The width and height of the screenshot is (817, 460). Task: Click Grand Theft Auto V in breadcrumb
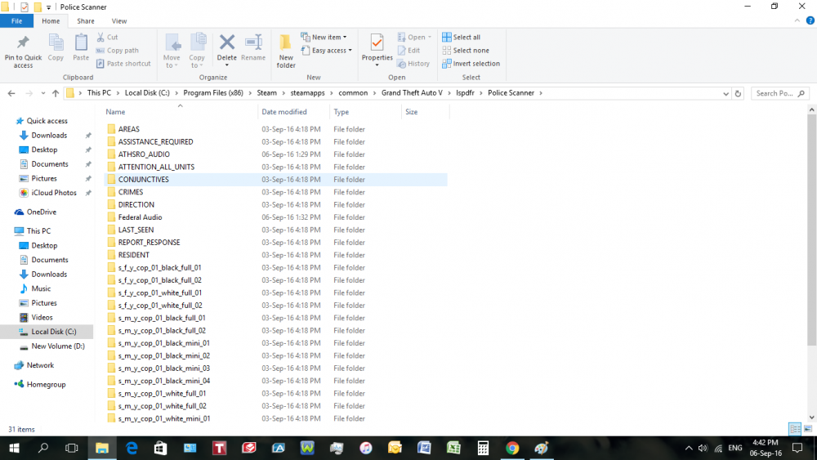coord(412,92)
